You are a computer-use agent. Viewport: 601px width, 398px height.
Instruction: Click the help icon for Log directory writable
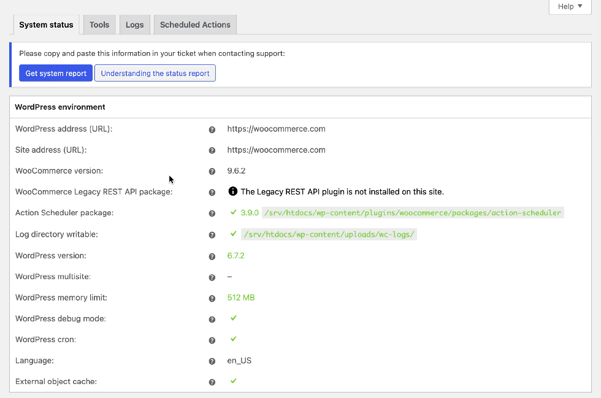212,234
